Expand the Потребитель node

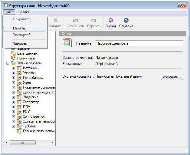pyautogui.click(x=13, y=78)
